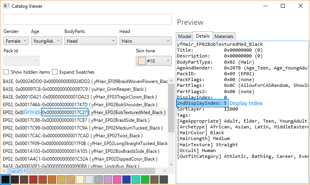Open the Materials tab
Screen dimensions: 310x185
[224, 36]
